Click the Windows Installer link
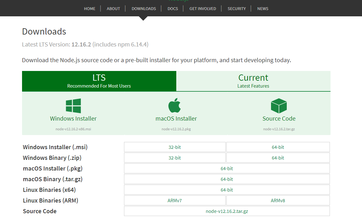 (x=73, y=118)
